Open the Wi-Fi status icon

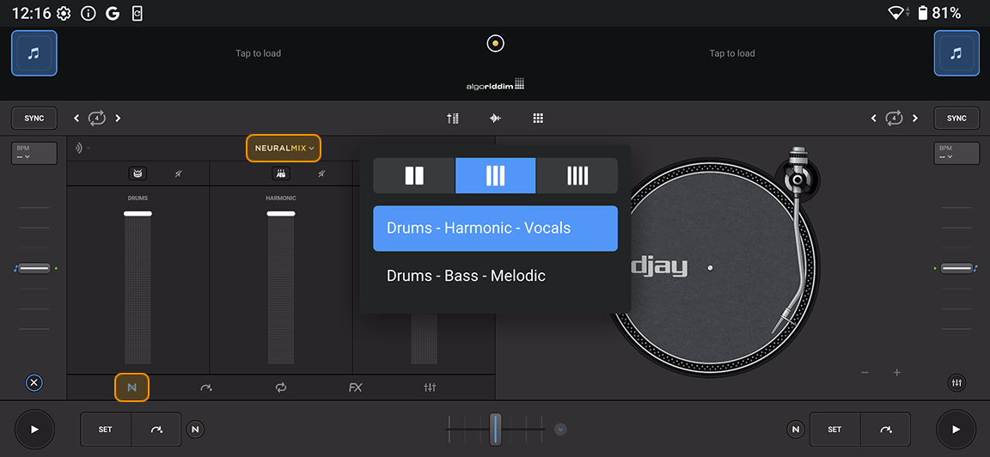[x=896, y=13]
